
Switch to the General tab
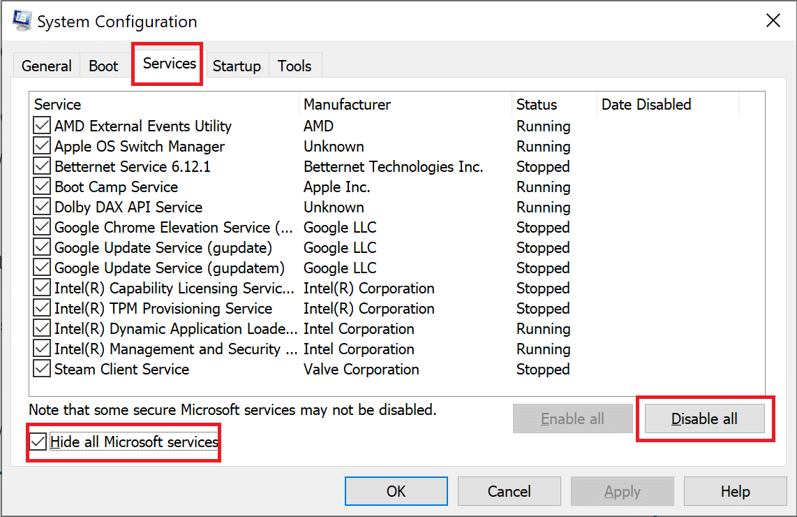click(47, 66)
